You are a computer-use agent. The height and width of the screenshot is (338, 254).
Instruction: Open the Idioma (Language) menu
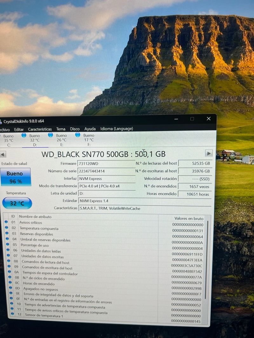[117, 129]
